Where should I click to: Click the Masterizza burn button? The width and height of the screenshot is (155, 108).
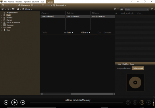[24, 5]
